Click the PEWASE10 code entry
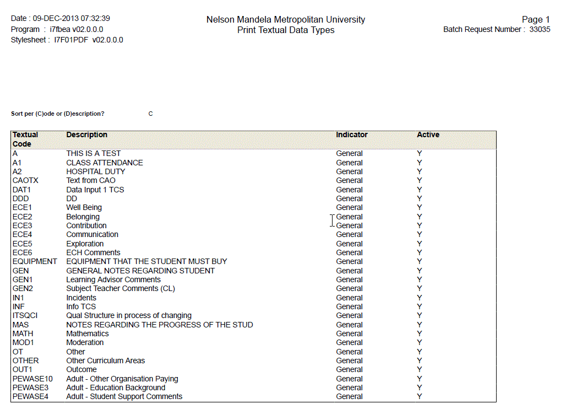 point(32,379)
